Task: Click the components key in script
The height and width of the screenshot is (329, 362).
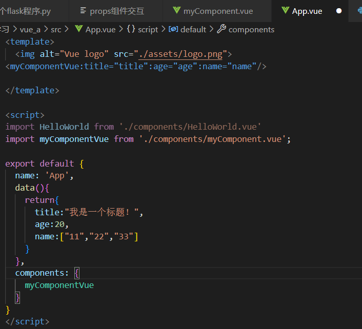Action: [x=39, y=273]
